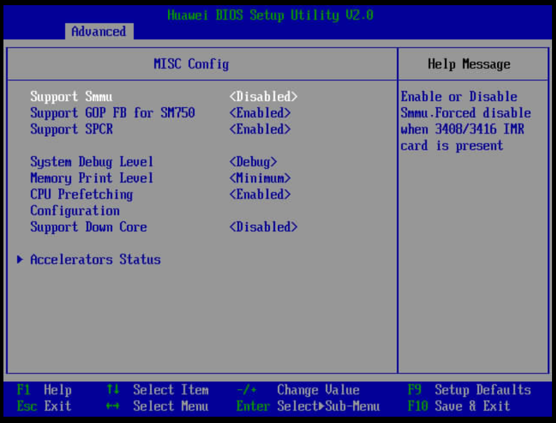Select the Support SPCR option
This screenshot has width=556, height=423.
(71, 129)
